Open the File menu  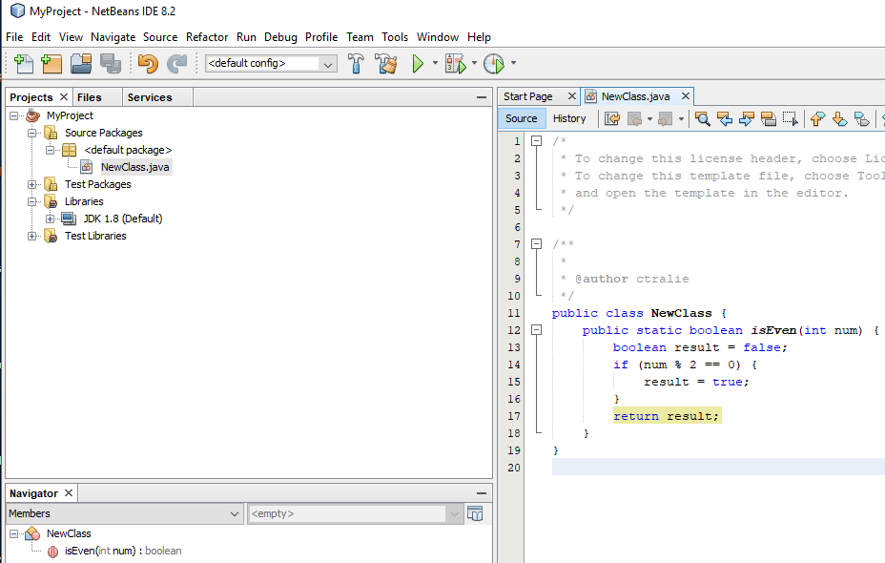click(x=14, y=37)
